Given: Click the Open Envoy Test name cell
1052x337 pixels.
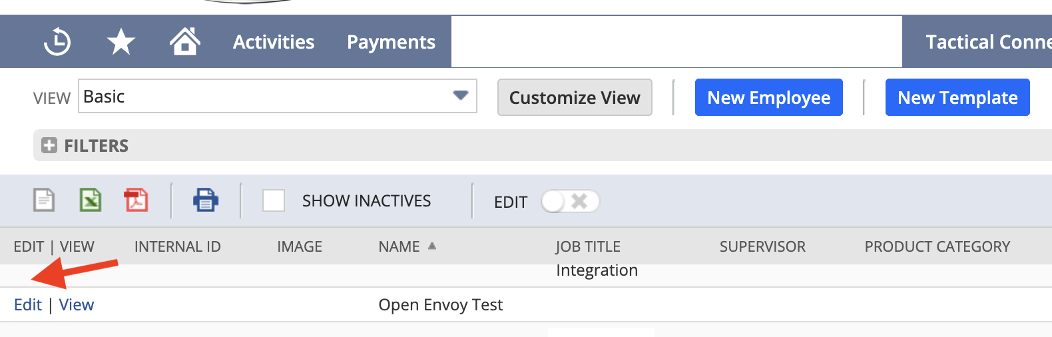Looking at the screenshot, I should tap(441, 305).
